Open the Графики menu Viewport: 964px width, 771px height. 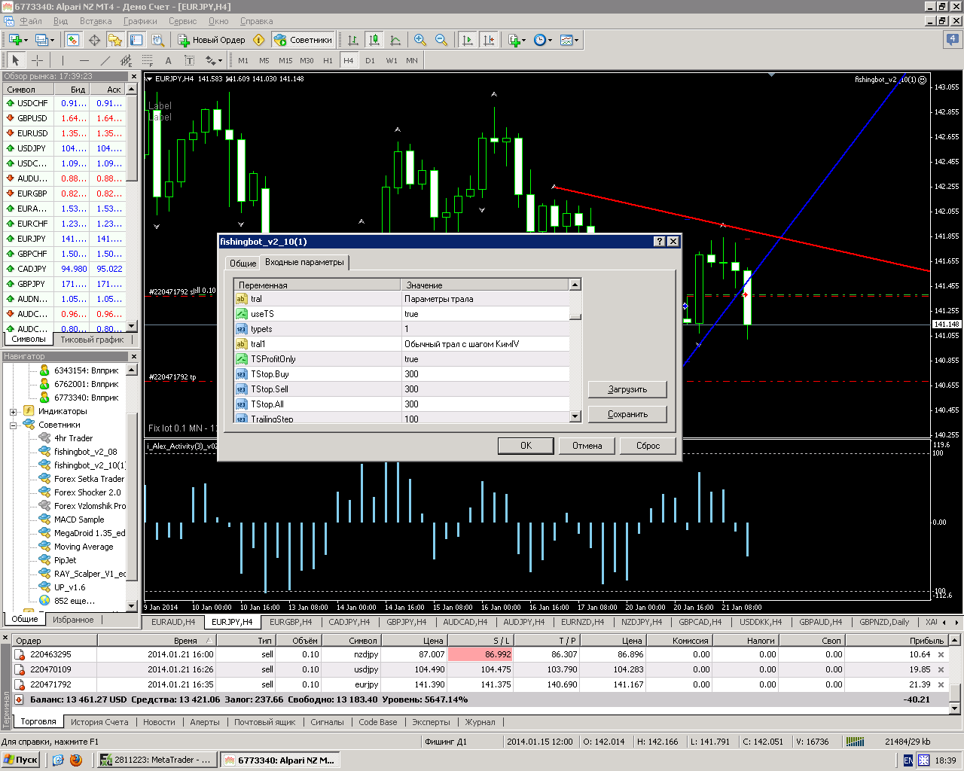(x=141, y=21)
